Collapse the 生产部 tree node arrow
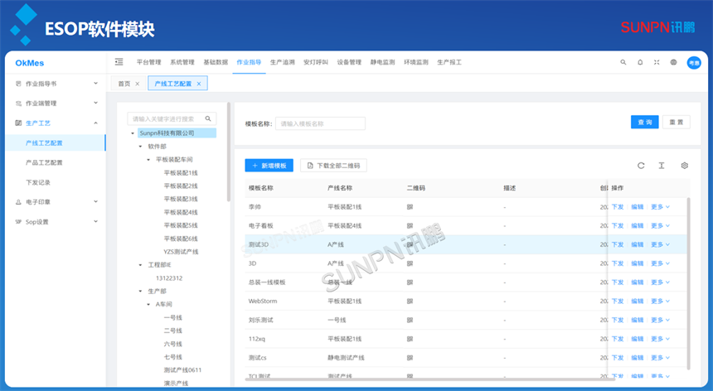The width and height of the screenshot is (713, 391). tap(140, 291)
